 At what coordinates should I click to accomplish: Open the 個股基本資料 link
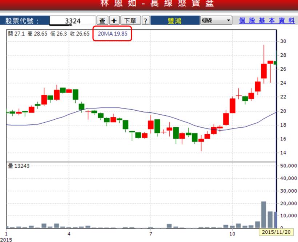coord(267,20)
